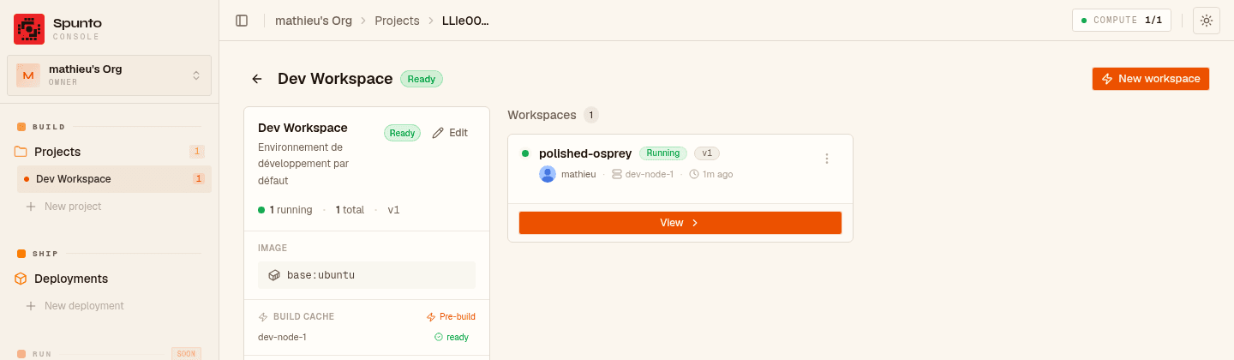Click the Build Cache lightning icon
The image size is (1234, 360).
click(263, 317)
